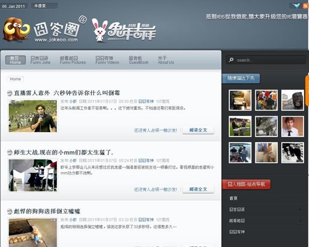Open random thumbnail of person in beige shorts

pyautogui.click(x=266, y=153)
